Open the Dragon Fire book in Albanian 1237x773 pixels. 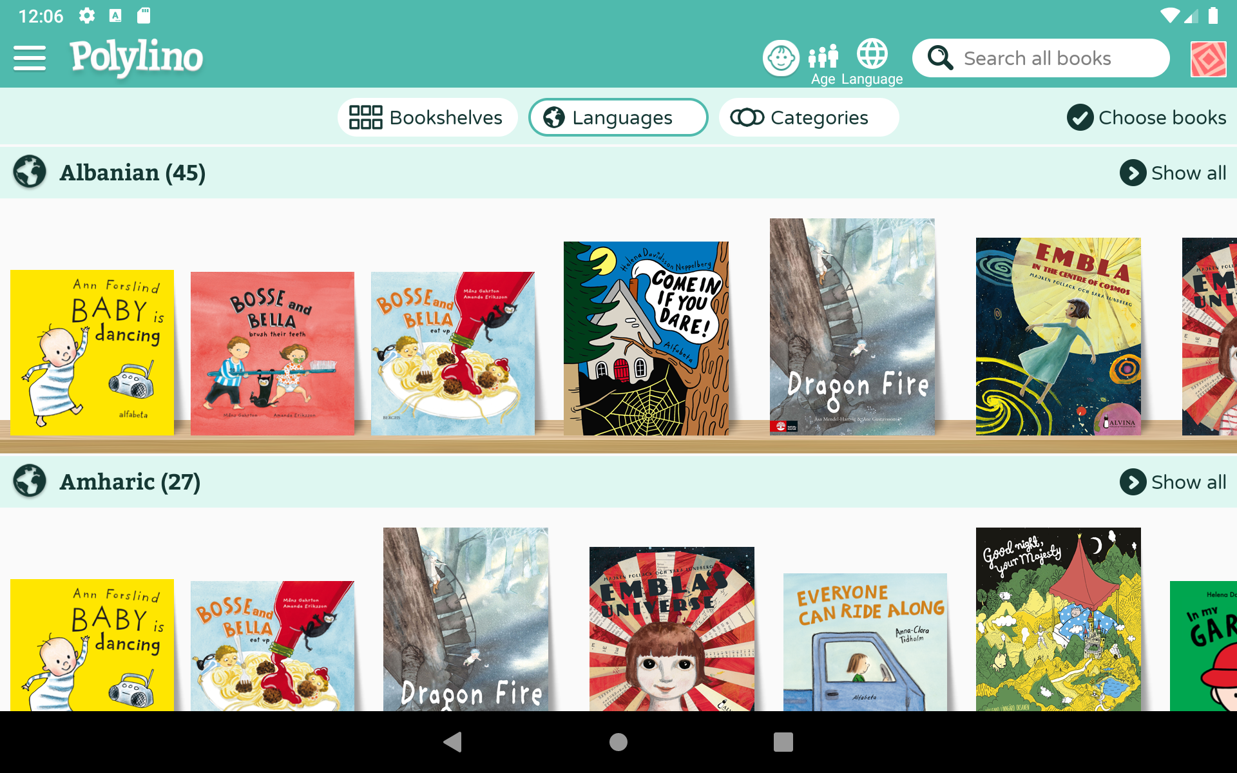(852, 327)
